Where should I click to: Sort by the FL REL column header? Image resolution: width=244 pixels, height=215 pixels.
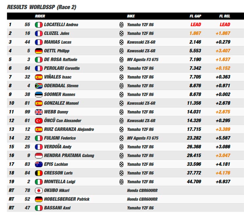point(225,16)
